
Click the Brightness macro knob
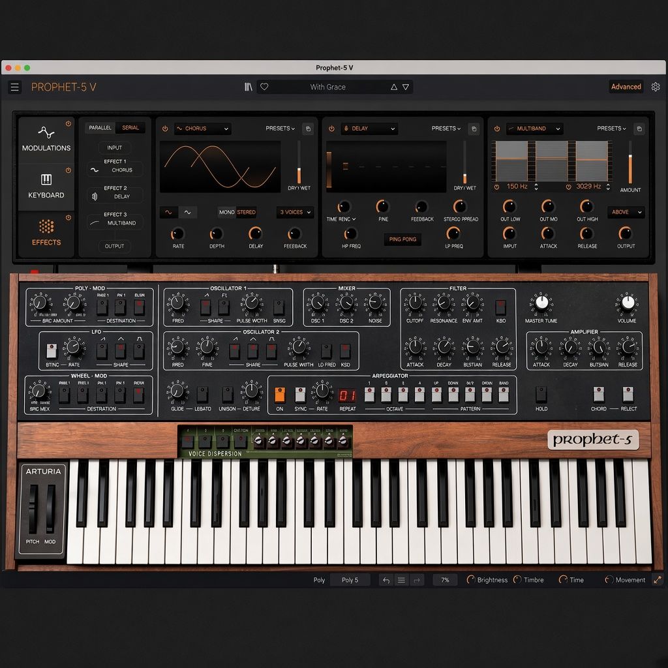471,580
